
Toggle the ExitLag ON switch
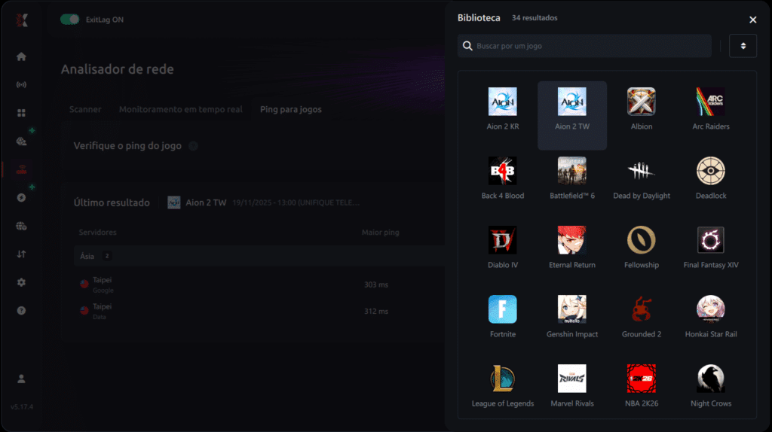click(x=69, y=19)
